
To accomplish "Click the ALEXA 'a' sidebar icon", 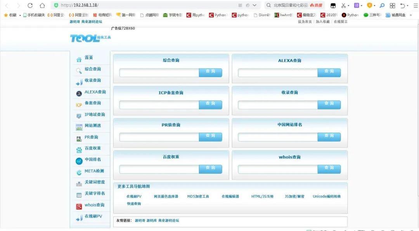I will 79,94.
